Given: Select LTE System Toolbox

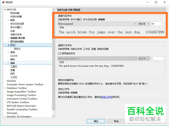Looking at the screenshot, I should click(x=18, y=102).
